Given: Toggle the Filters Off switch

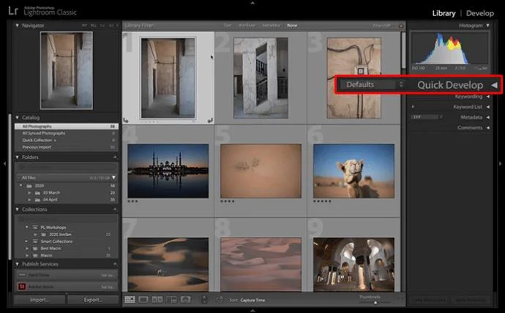Looking at the screenshot, I should click(381, 26).
